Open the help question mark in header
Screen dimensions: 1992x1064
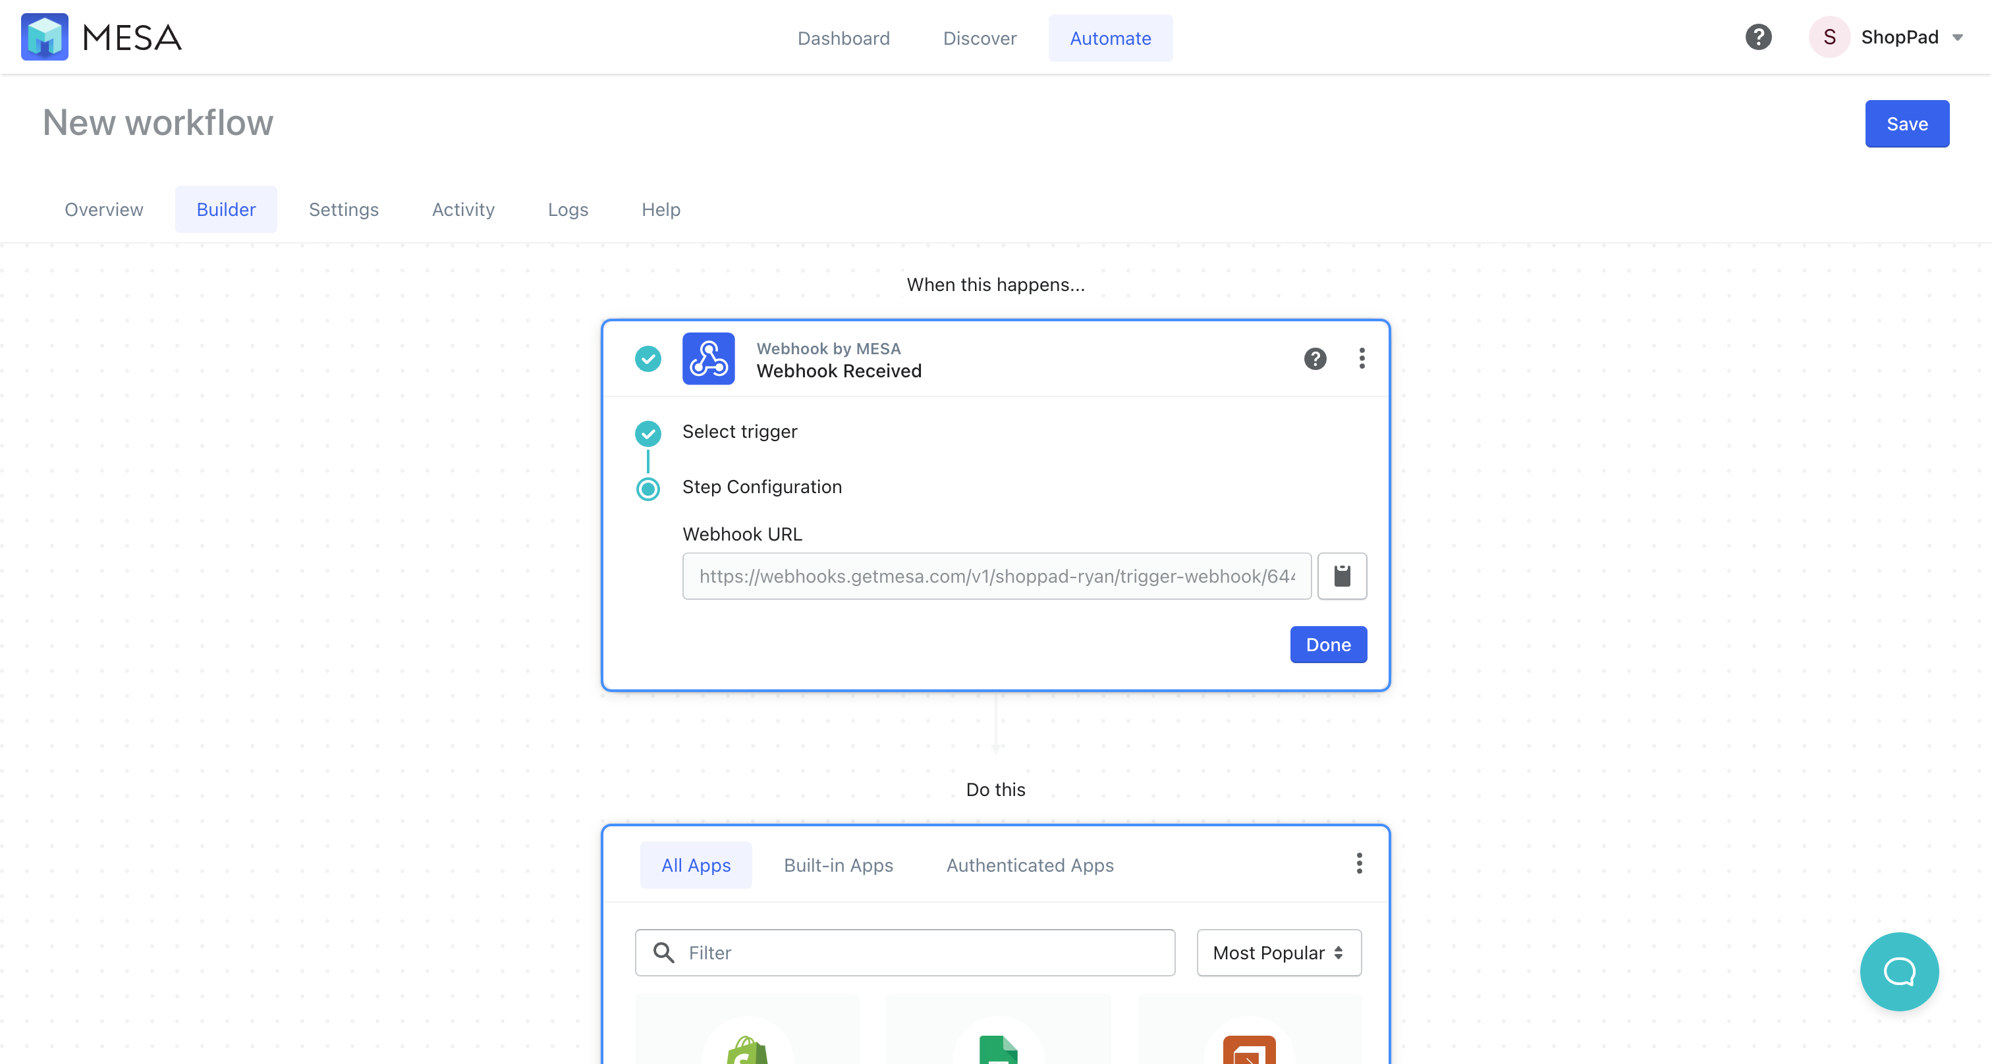click(x=1757, y=37)
